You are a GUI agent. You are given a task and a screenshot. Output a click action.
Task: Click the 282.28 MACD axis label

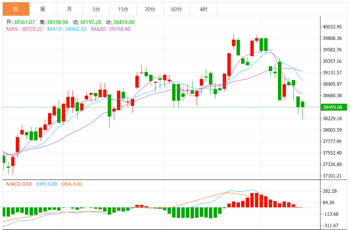(330, 191)
